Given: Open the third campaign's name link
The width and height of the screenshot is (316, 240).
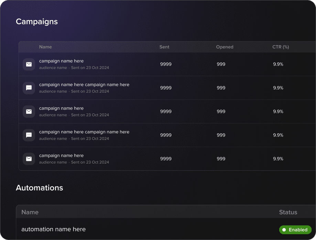Looking at the screenshot, I should coord(61,108).
